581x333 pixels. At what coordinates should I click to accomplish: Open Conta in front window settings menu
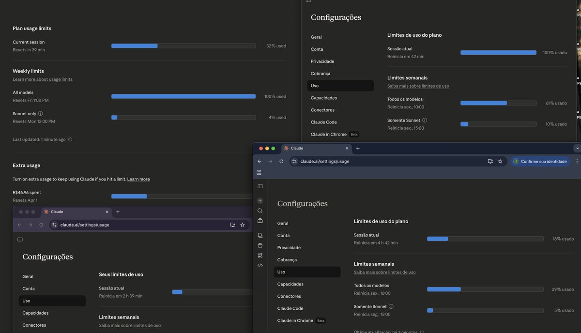click(x=307, y=235)
